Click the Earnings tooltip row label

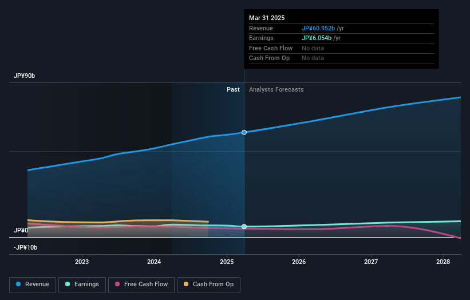tap(261, 38)
